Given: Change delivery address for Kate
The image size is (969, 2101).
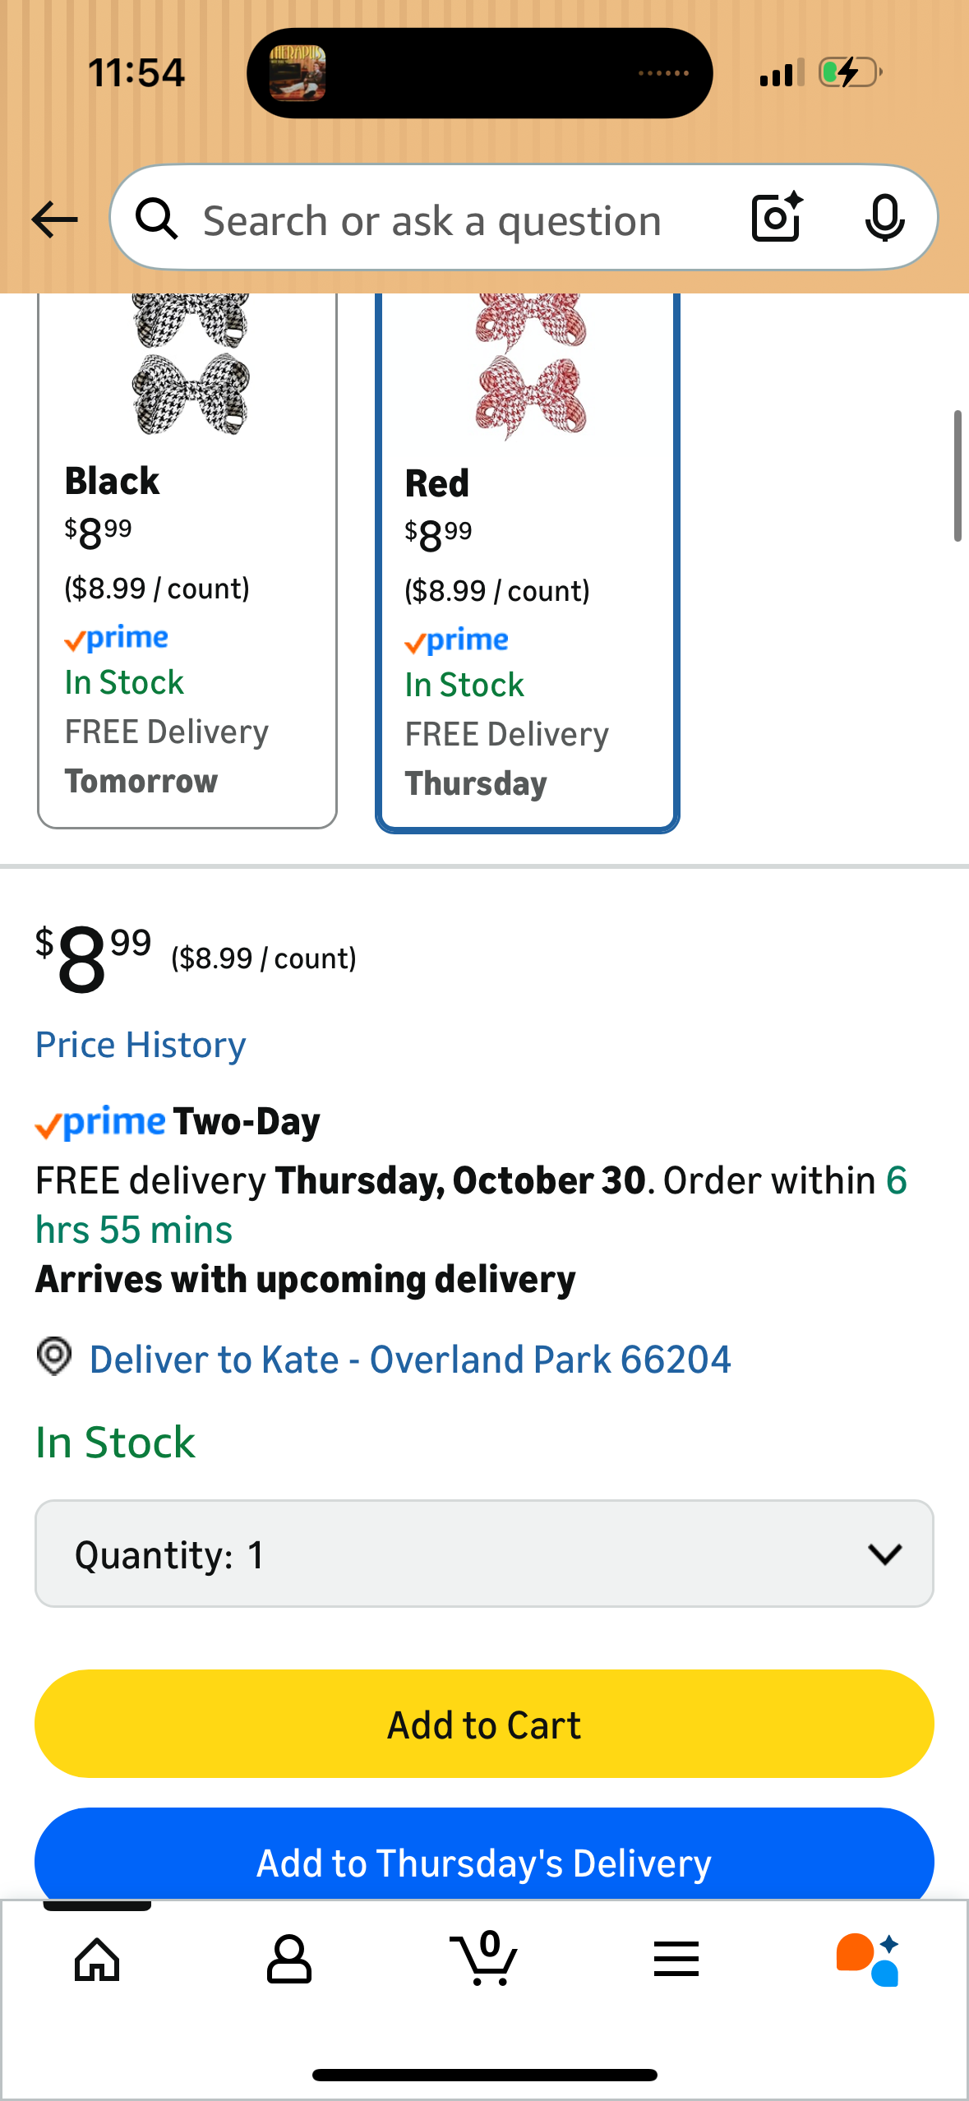Looking at the screenshot, I should (410, 1360).
